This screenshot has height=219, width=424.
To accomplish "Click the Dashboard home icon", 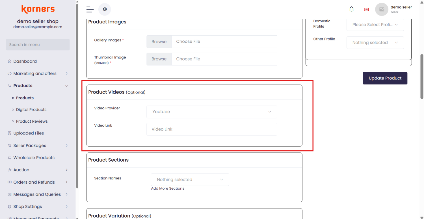I will point(10,61).
